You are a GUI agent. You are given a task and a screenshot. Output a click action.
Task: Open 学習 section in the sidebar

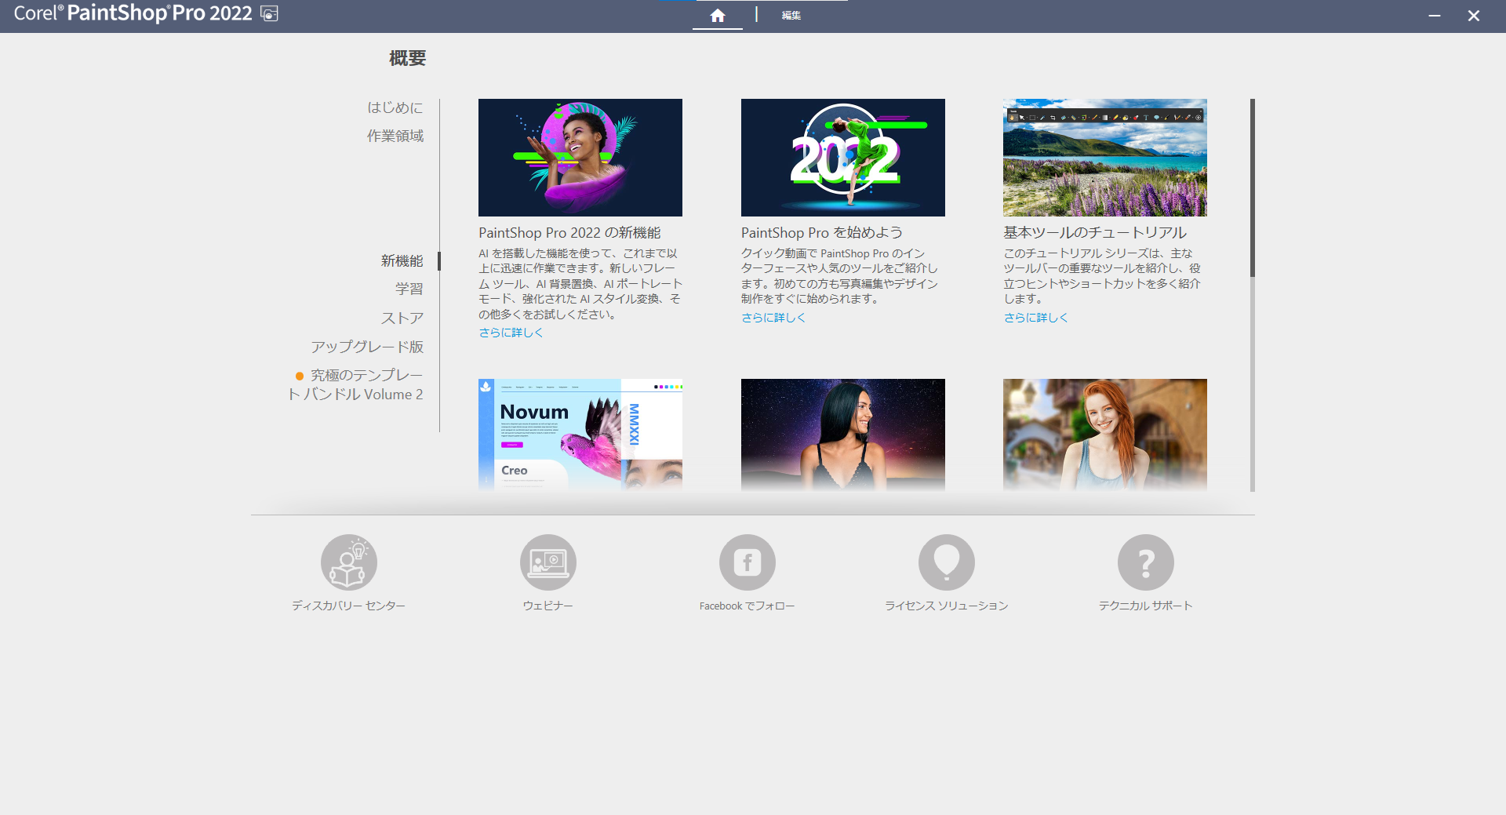[x=409, y=289]
